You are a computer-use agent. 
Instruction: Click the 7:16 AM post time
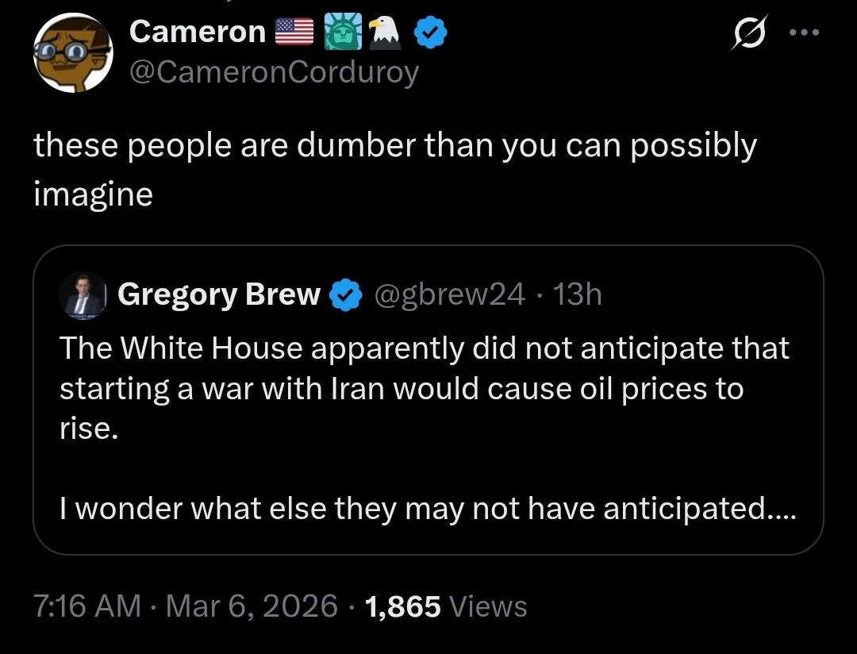coord(87,606)
